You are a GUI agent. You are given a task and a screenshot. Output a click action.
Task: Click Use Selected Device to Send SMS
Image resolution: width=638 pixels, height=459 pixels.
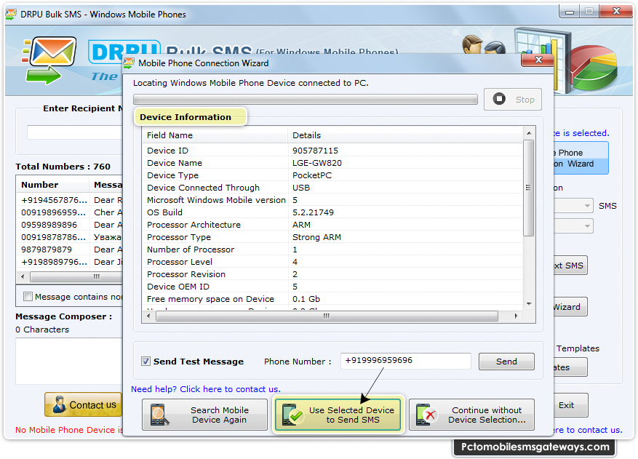338,415
